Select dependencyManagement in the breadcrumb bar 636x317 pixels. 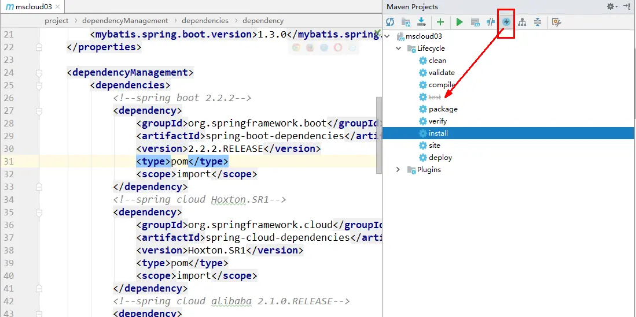tap(125, 21)
